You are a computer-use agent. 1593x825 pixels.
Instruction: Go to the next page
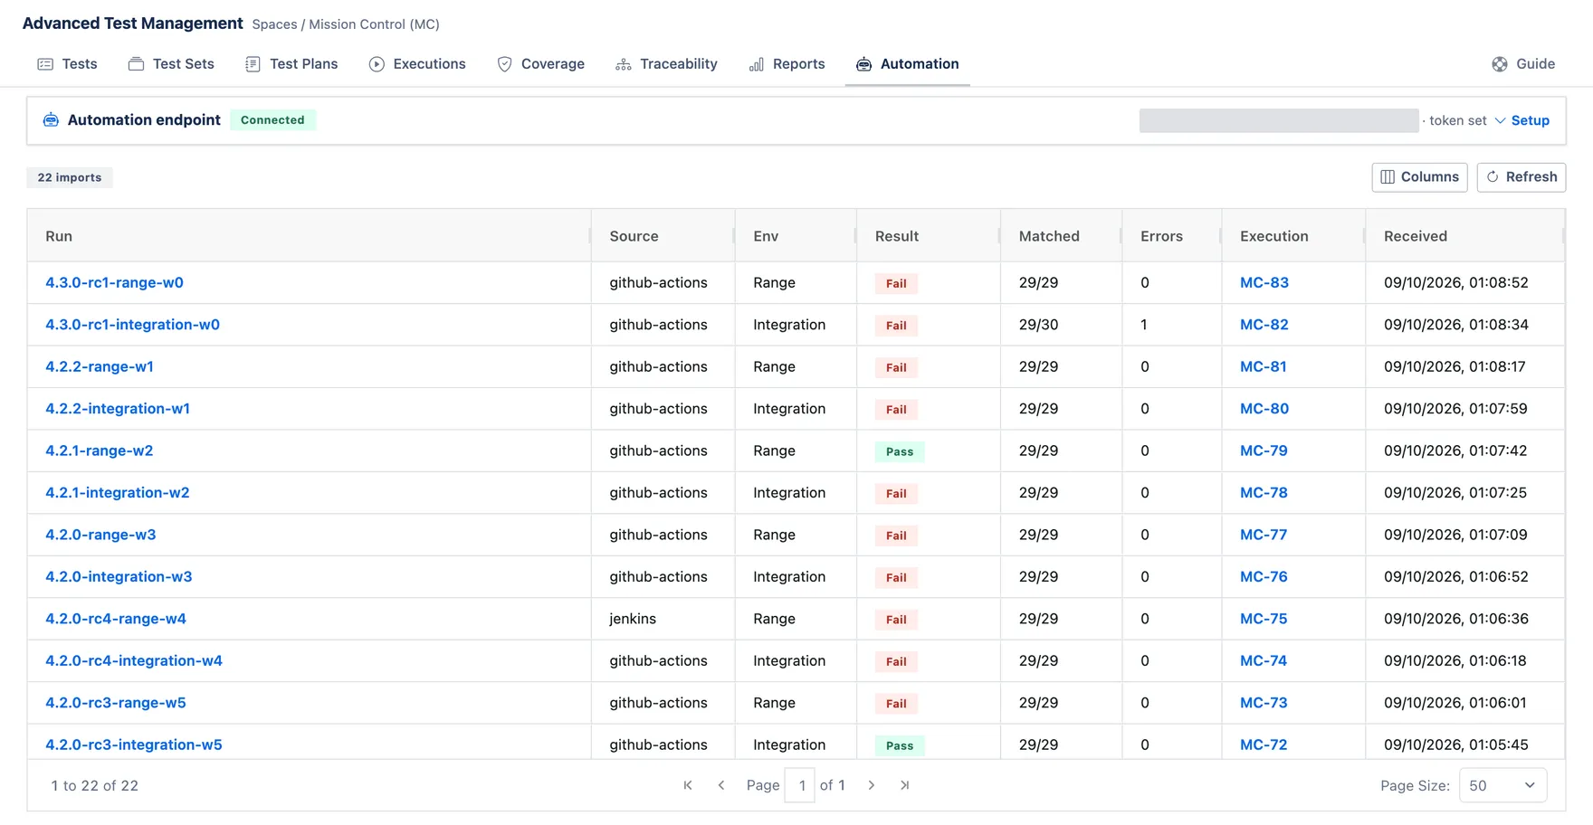point(872,785)
